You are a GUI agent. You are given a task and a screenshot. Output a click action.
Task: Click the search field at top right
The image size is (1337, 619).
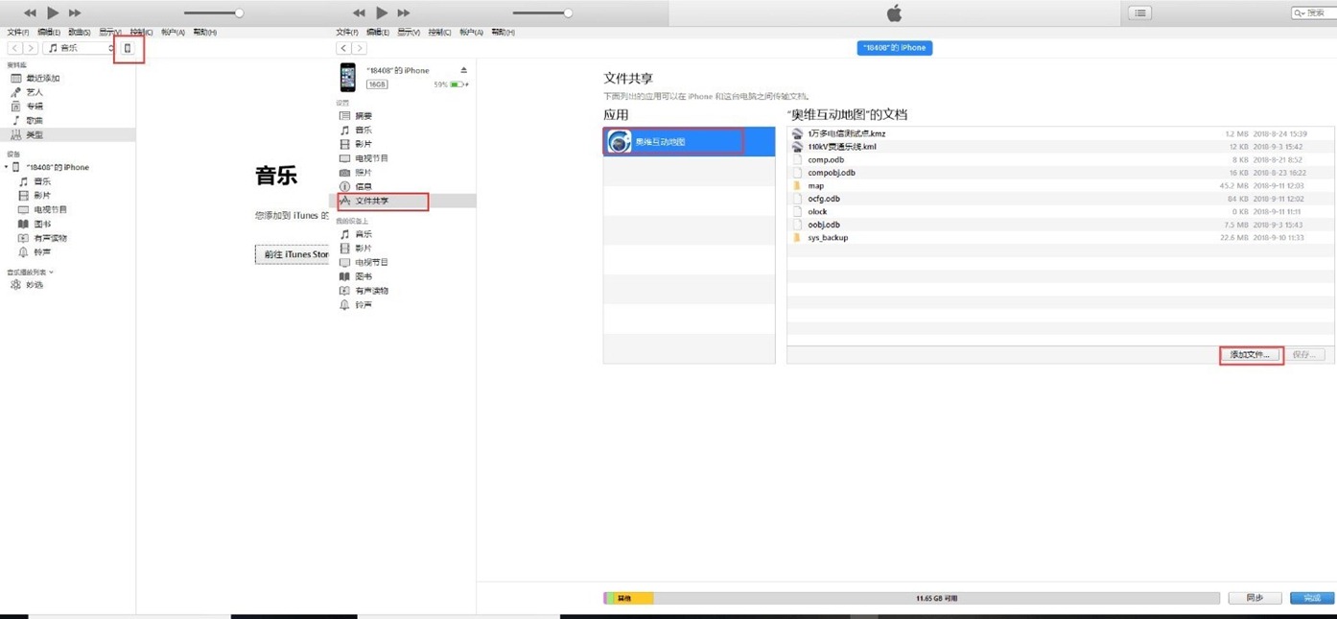point(1313,12)
